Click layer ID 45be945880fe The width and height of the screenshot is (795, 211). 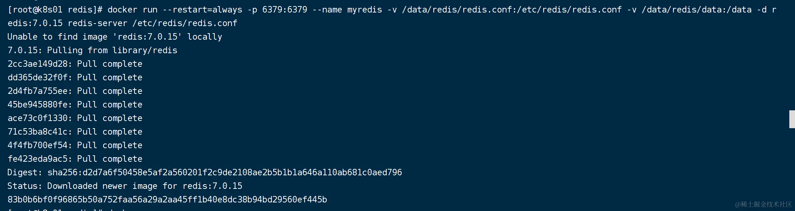pyautogui.click(x=37, y=105)
